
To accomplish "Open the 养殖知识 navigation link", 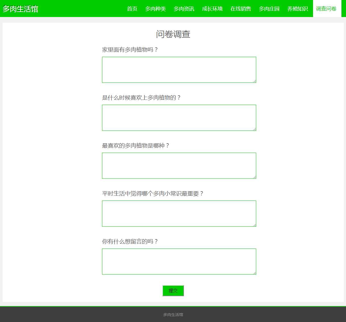I will coord(298,9).
